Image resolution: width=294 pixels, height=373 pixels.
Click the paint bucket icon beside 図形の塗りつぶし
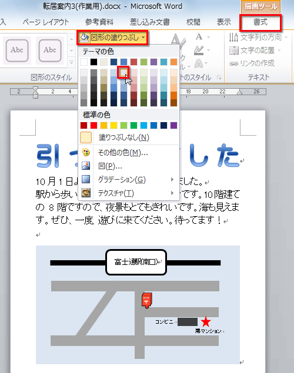[x=84, y=38]
